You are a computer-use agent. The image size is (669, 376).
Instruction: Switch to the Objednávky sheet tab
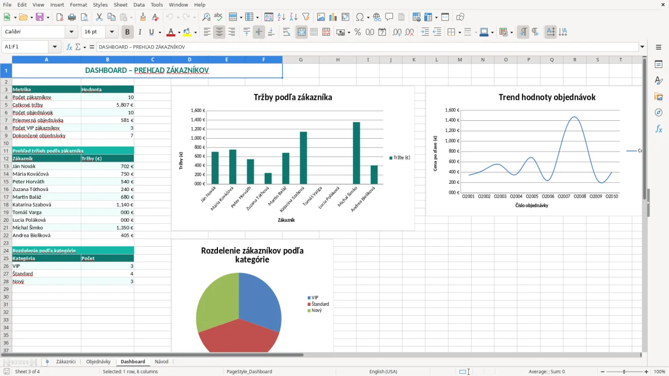(x=98, y=362)
